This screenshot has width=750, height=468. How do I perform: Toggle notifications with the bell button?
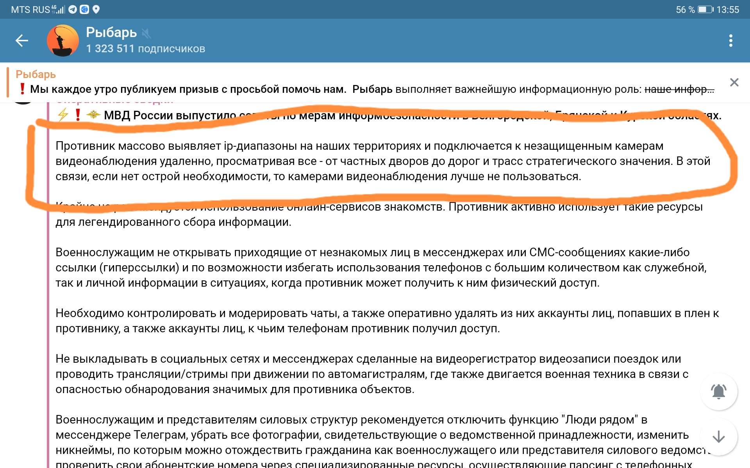pyautogui.click(x=718, y=392)
